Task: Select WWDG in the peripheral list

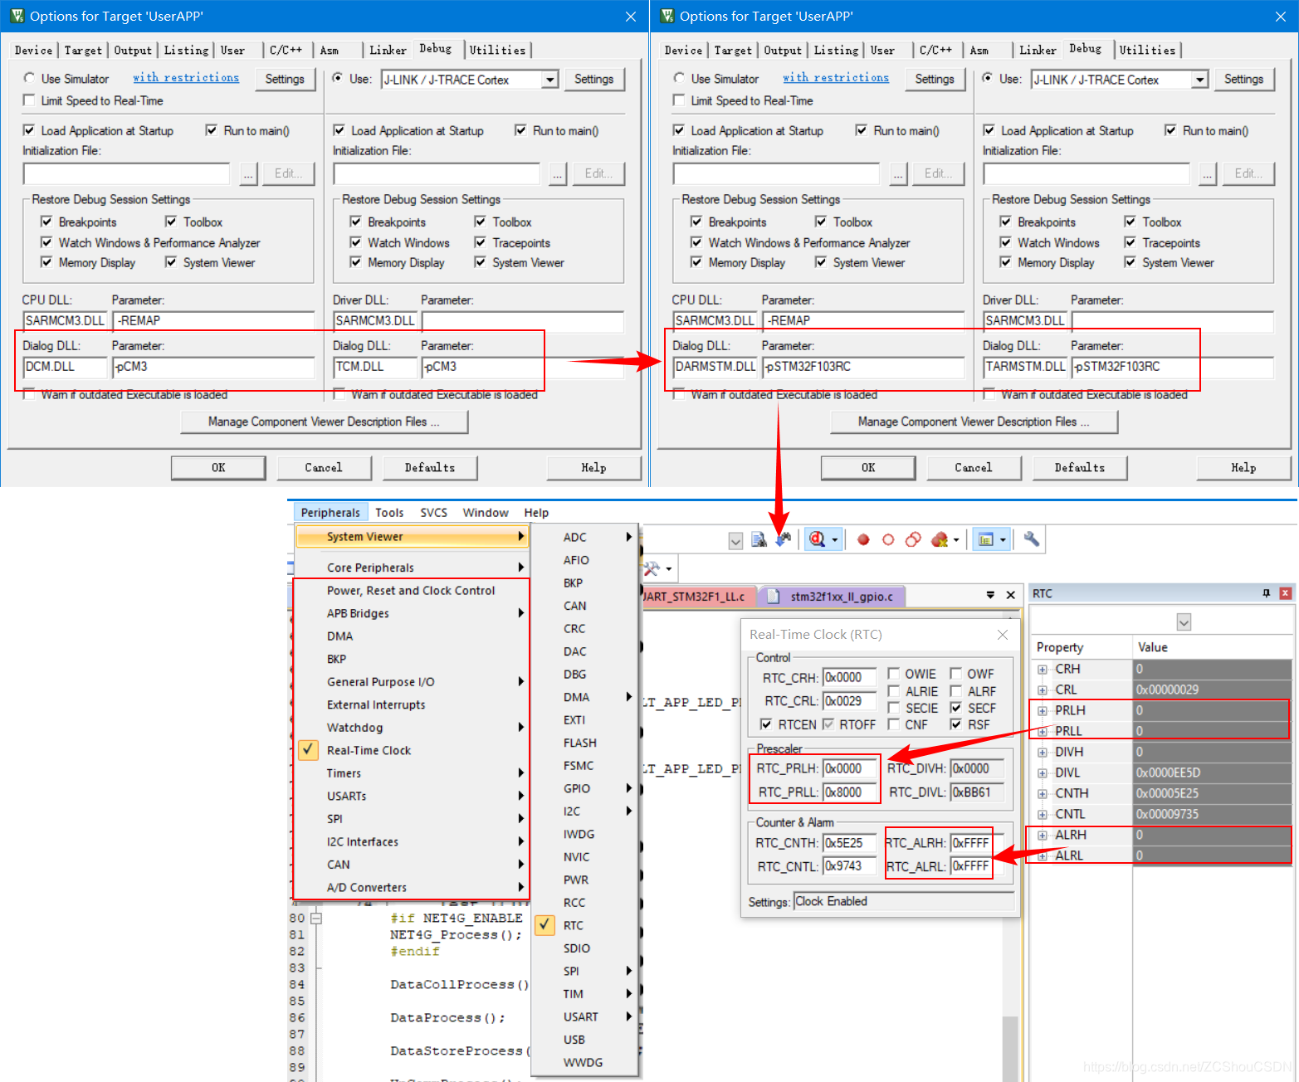Action: 585,1062
